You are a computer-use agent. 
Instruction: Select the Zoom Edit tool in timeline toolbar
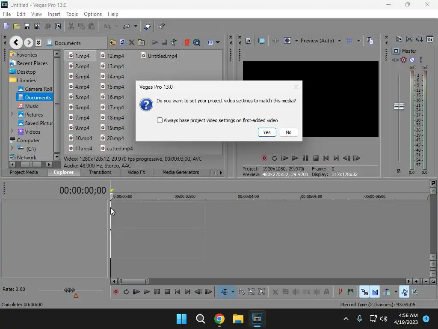[261, 292]
